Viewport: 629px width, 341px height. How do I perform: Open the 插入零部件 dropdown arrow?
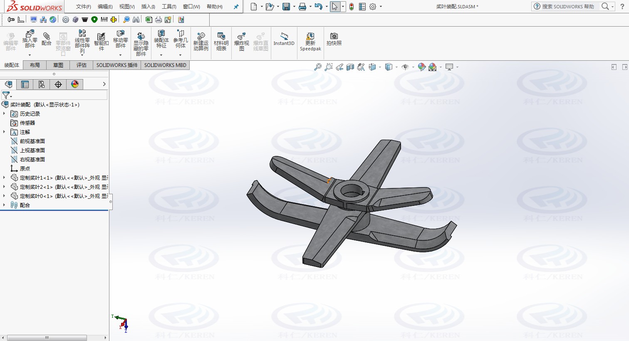pyautogui.click(x=30, y=55)
